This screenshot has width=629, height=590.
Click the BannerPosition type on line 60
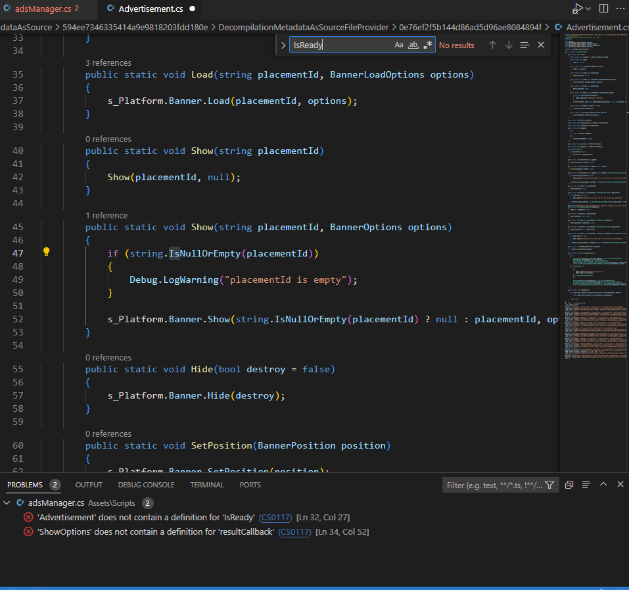tap(296, 445)
